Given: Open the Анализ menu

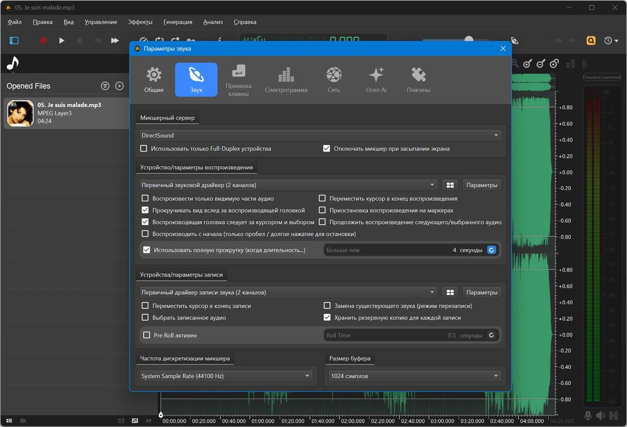Looking at the screenshot, I should point(213,22).
